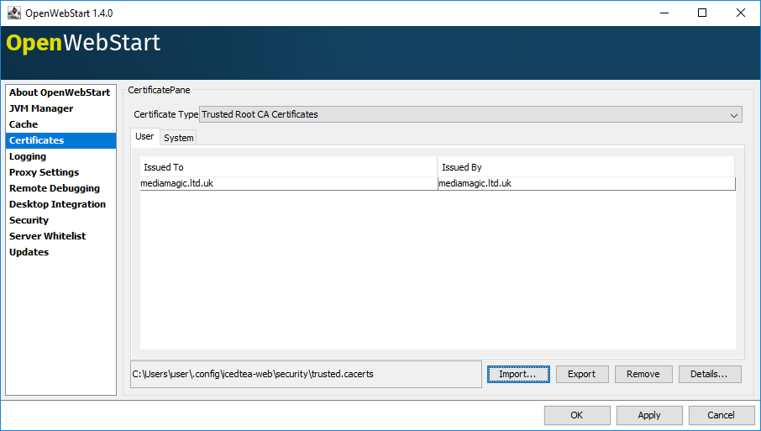The width and height of the screenshot is (761, 431).
Task: Open About OpenWebStart in sidebar
Action: [60, 92]
